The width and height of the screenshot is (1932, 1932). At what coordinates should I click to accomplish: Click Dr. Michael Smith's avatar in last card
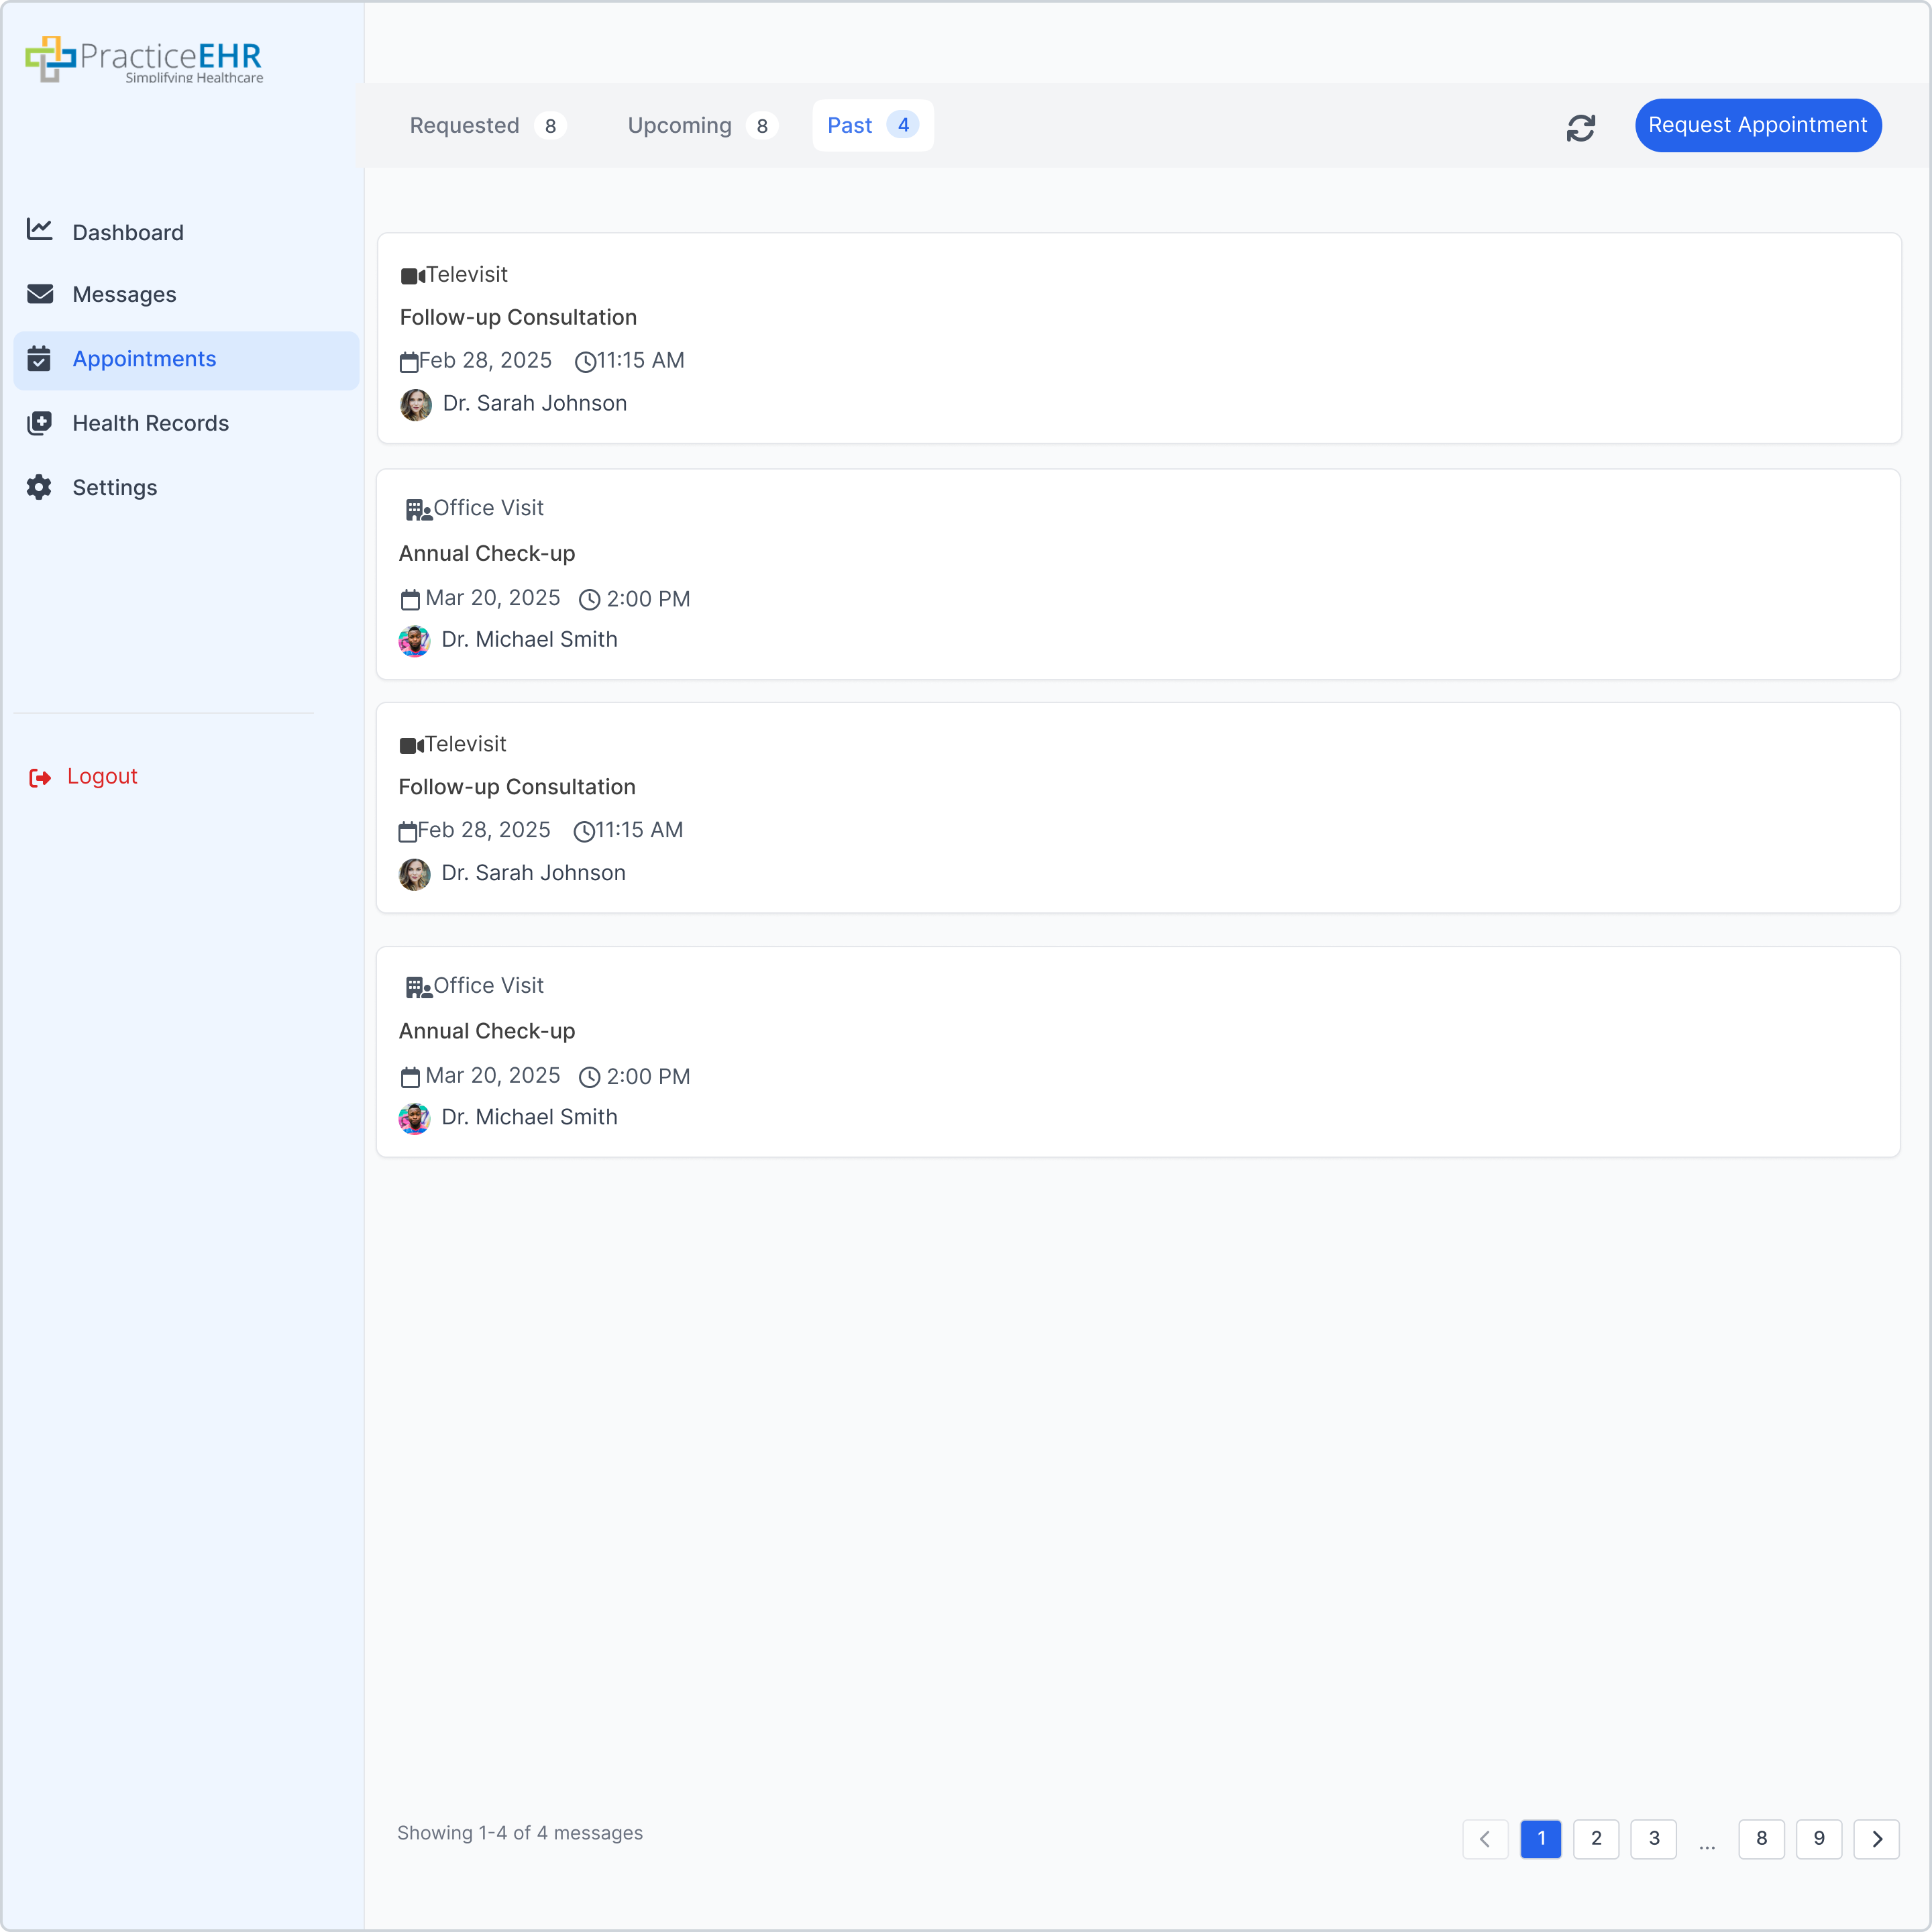click(414, 1118)
